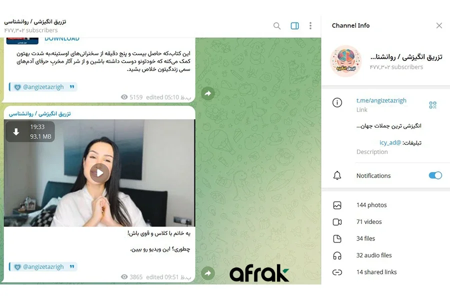Screen dimensions: 450x300
Task: Toggle the side panel layout icon
Action: pos(294,26)
